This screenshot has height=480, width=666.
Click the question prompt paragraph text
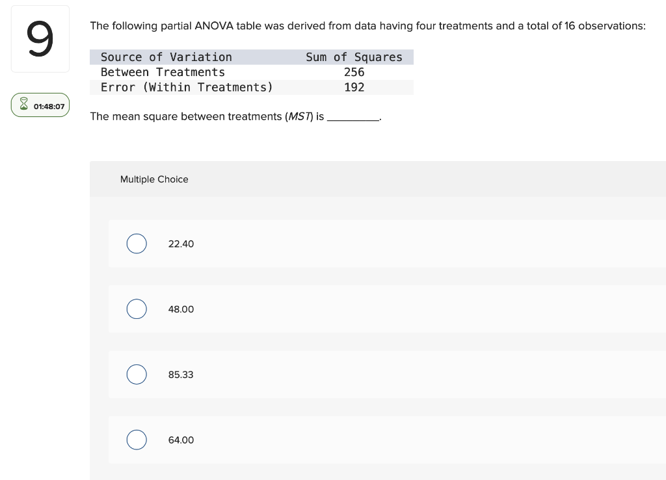coord(367,26)
